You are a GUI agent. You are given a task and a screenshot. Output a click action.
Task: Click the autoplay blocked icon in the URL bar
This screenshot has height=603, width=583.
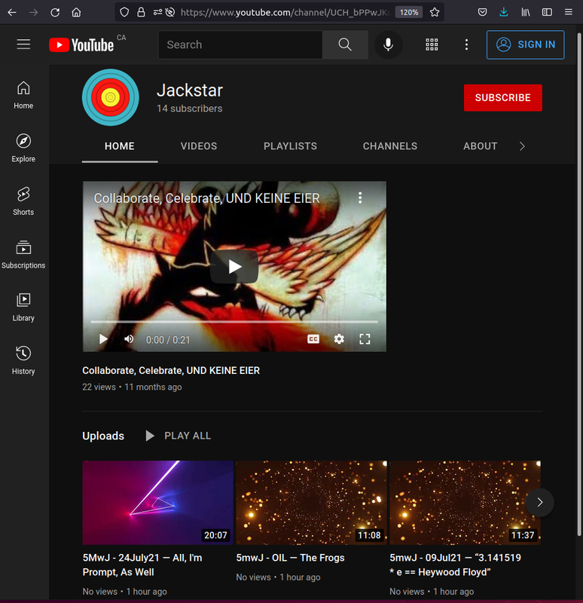click(x=170, y=12)
